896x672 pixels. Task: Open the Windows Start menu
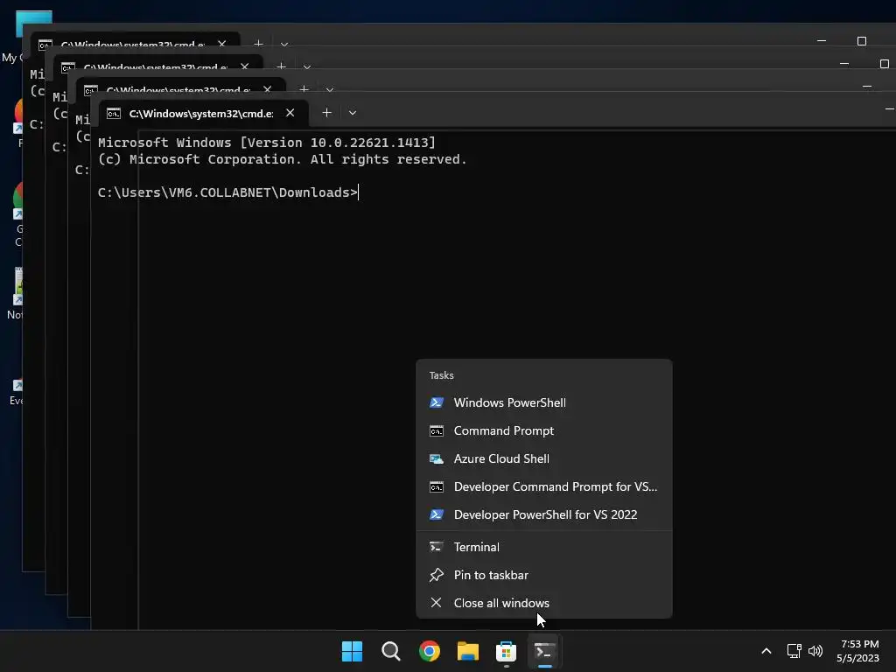click(x=352, y=651)
